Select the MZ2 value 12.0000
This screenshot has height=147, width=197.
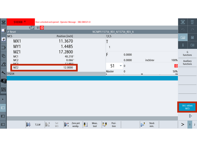(68, 68)
